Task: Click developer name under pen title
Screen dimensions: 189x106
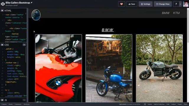Action: (12, 5)
